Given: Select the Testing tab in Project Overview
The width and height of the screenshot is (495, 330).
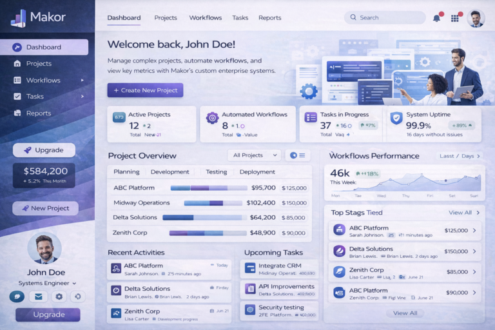Looking at the screenshot, I should click(x=216, y=172).
